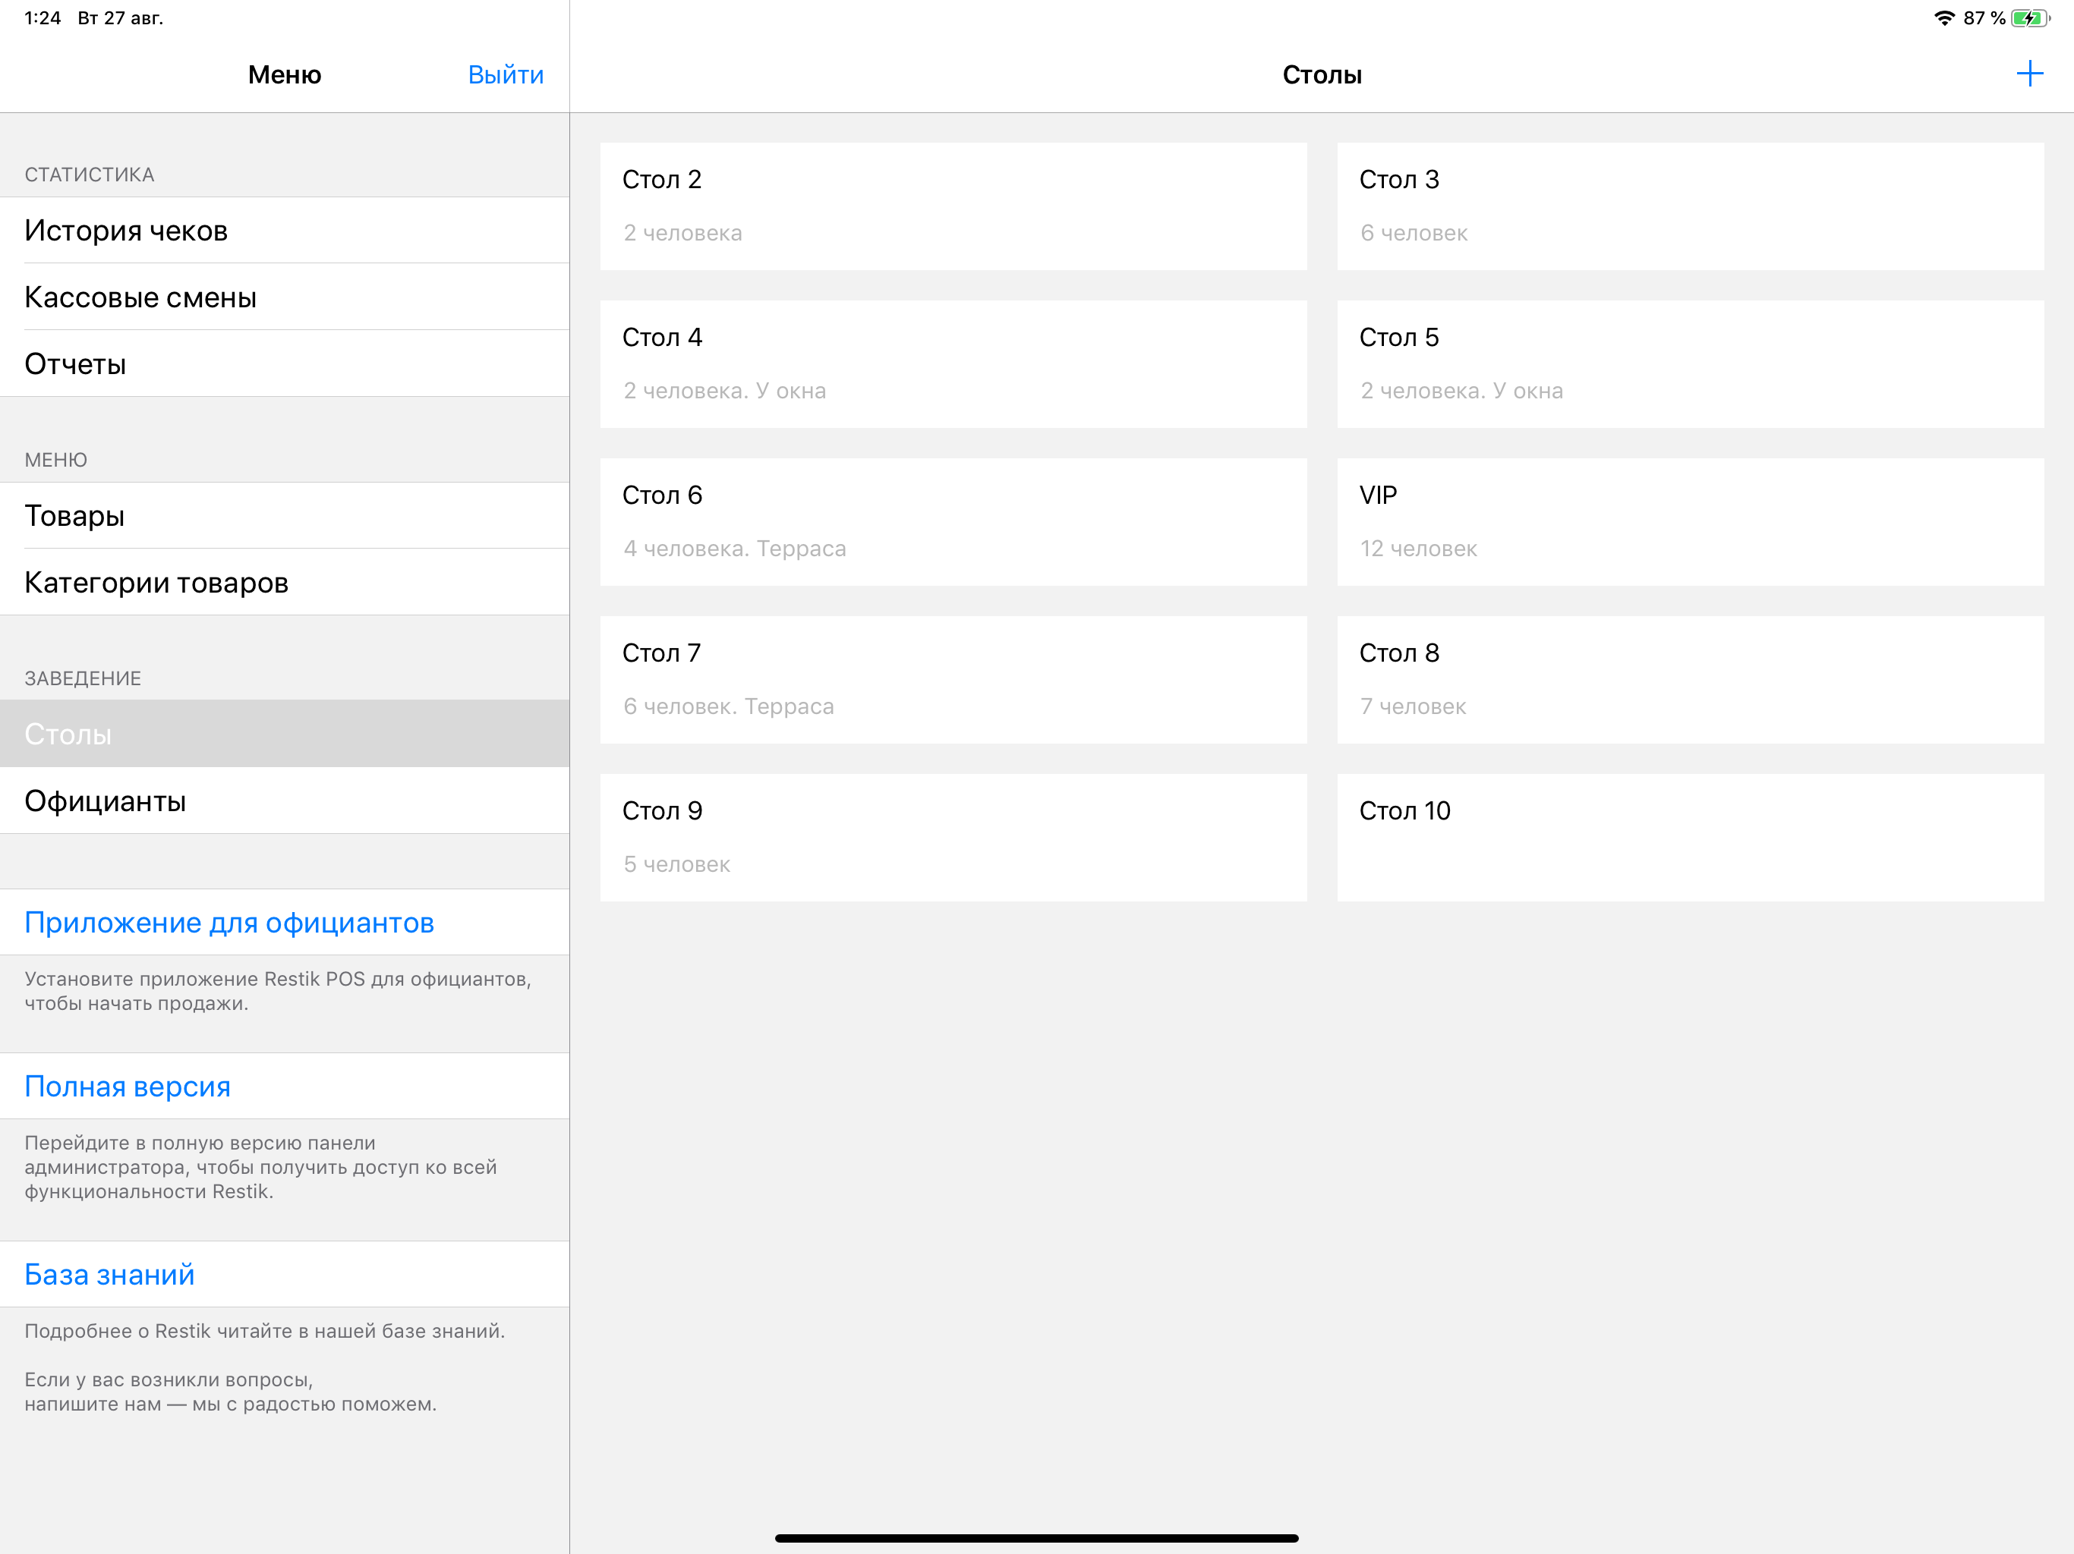The height and width of the screenshot is (1554, 2074).
Task: Tap Стол 7 terrace table card
Action: coord(953,680)
